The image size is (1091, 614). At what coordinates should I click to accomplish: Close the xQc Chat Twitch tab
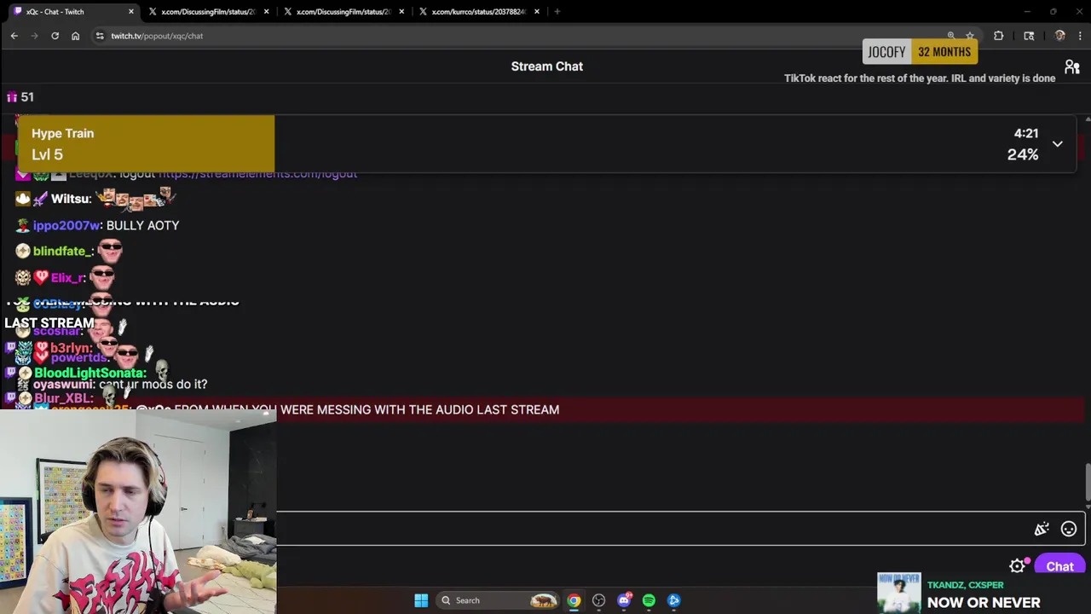131,12
